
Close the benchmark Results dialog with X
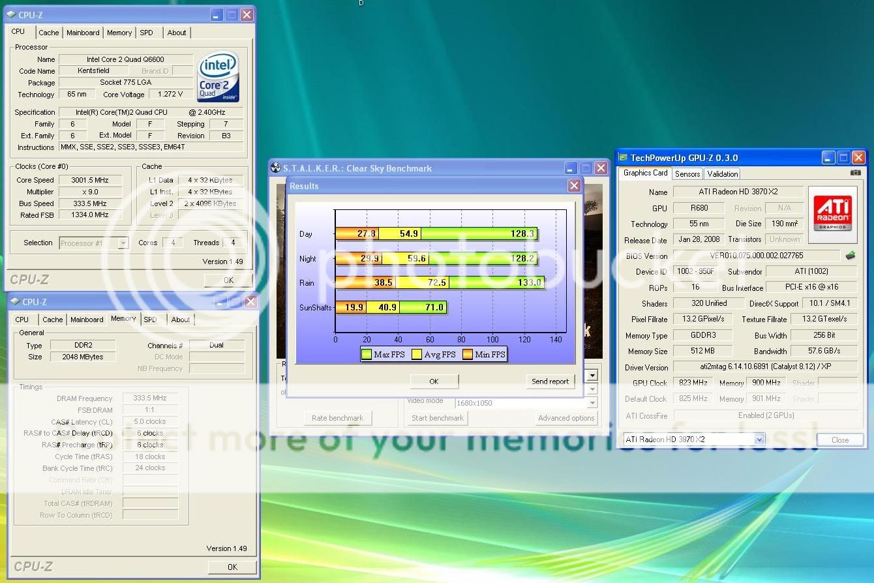[x=574, y=186]
